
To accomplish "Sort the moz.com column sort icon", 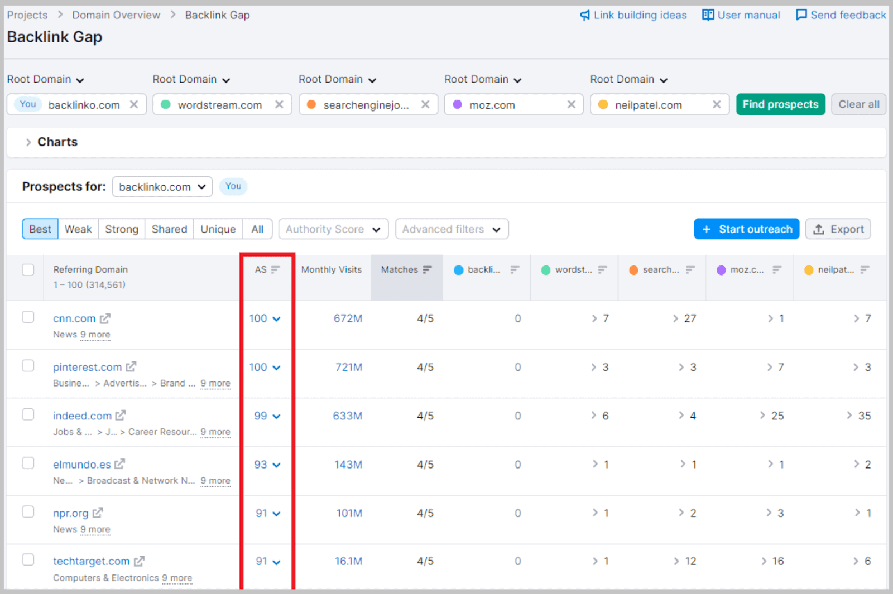I will pyautogui.click(x=777, y=270).
